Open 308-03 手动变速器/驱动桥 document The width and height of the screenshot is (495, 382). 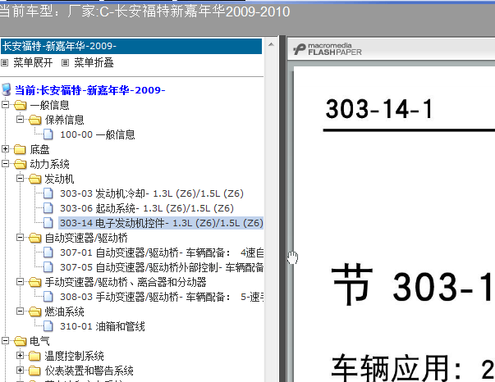(162, 297)
